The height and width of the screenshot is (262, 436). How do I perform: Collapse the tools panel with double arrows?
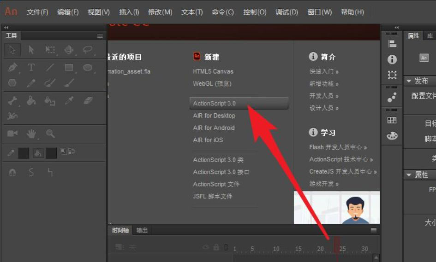tap(6, 27)
